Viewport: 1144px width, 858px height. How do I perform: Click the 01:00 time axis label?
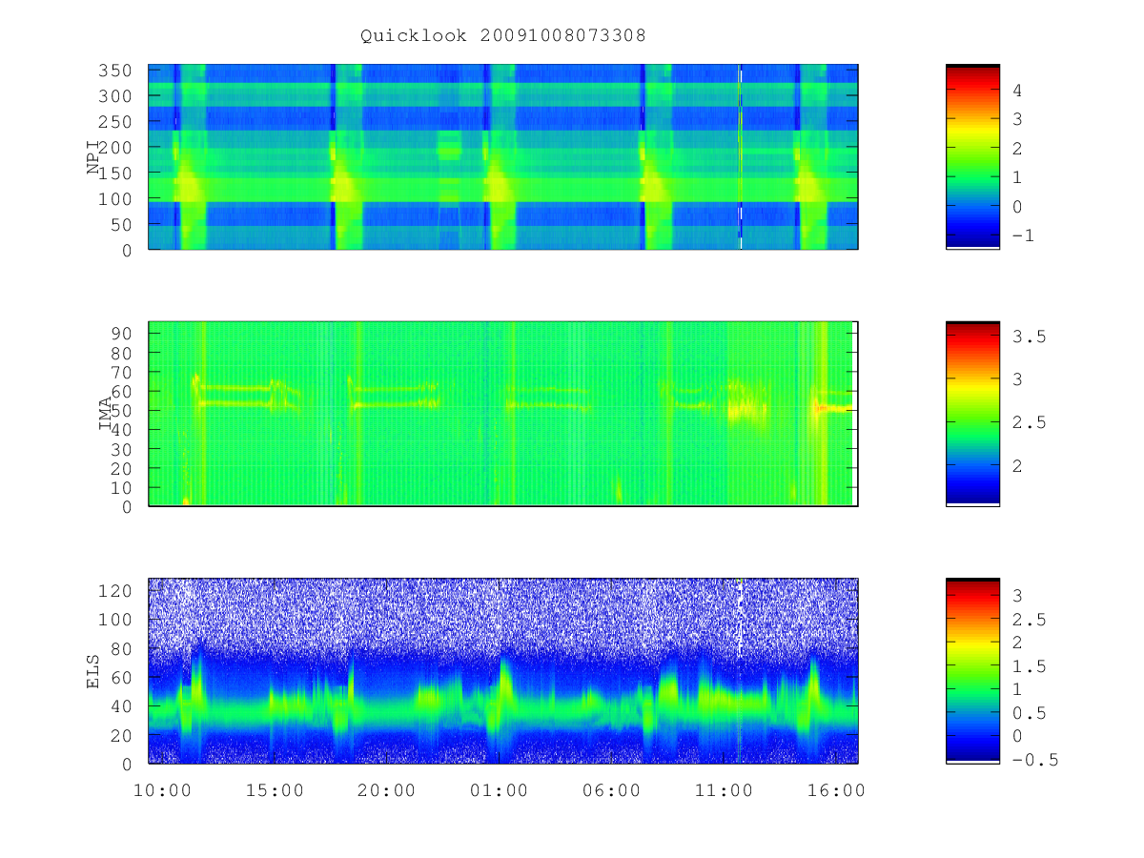pos(500,791)
